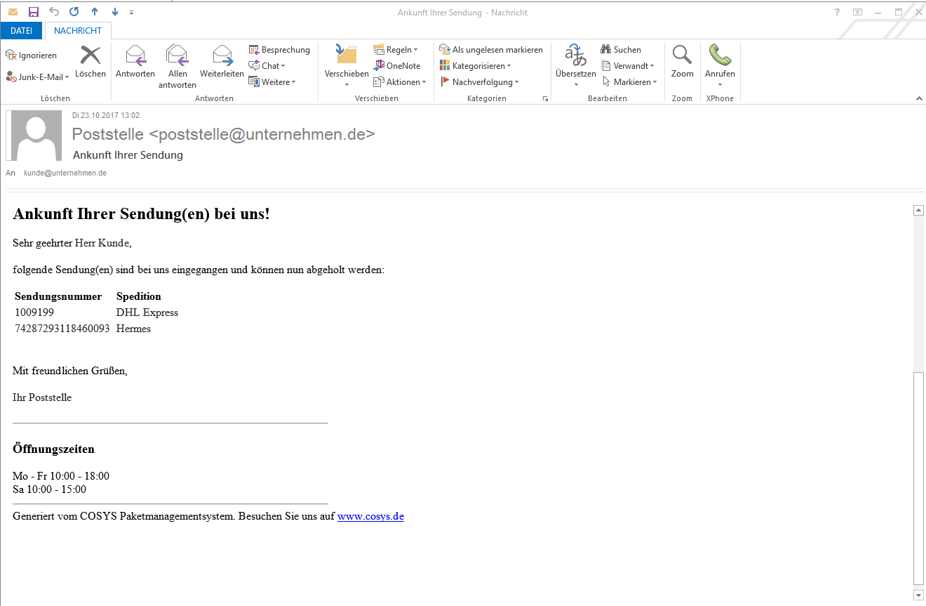Screen dimensions: 926x606
Task: Send message to OneNote
Action: [x=397, y=66]
